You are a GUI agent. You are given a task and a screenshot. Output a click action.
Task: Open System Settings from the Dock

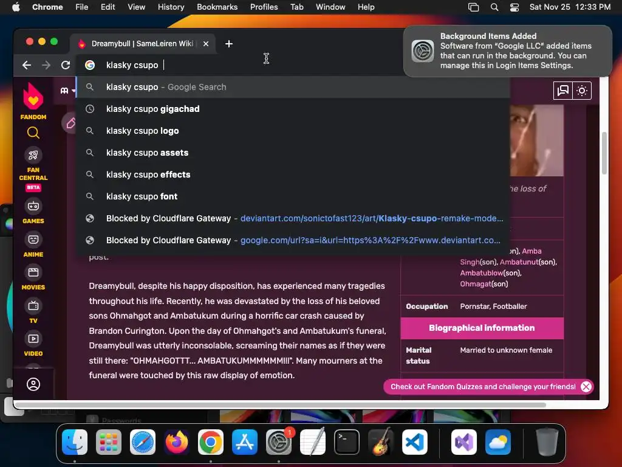(x=278, y=442)
